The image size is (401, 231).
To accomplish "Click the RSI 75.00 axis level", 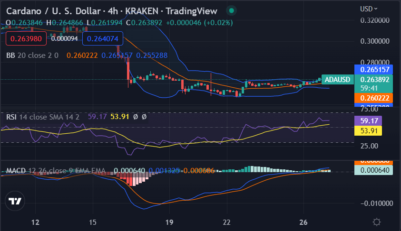I will 369,110.
